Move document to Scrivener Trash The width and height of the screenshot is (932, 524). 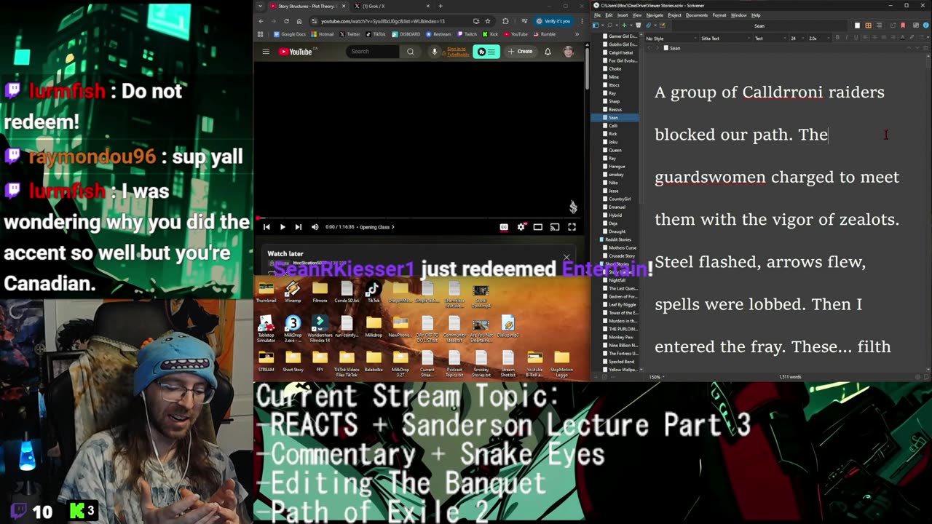coord(638,25)
